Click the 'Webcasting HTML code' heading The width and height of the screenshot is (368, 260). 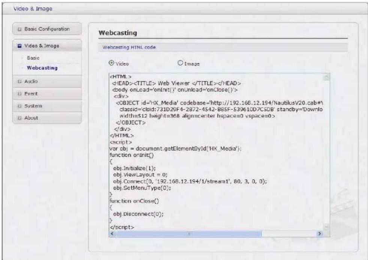click(x=129, y=47)
